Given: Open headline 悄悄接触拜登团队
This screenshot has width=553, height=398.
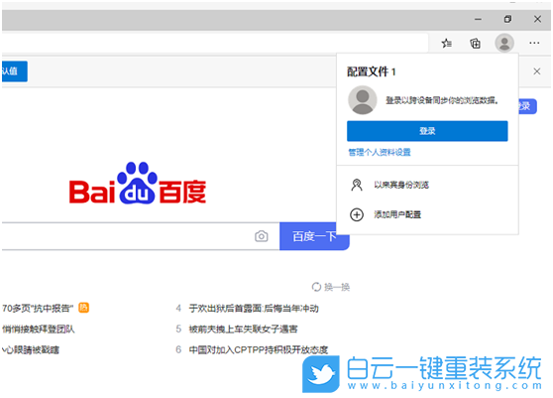Looking at the screenshot, I should 38,330.
